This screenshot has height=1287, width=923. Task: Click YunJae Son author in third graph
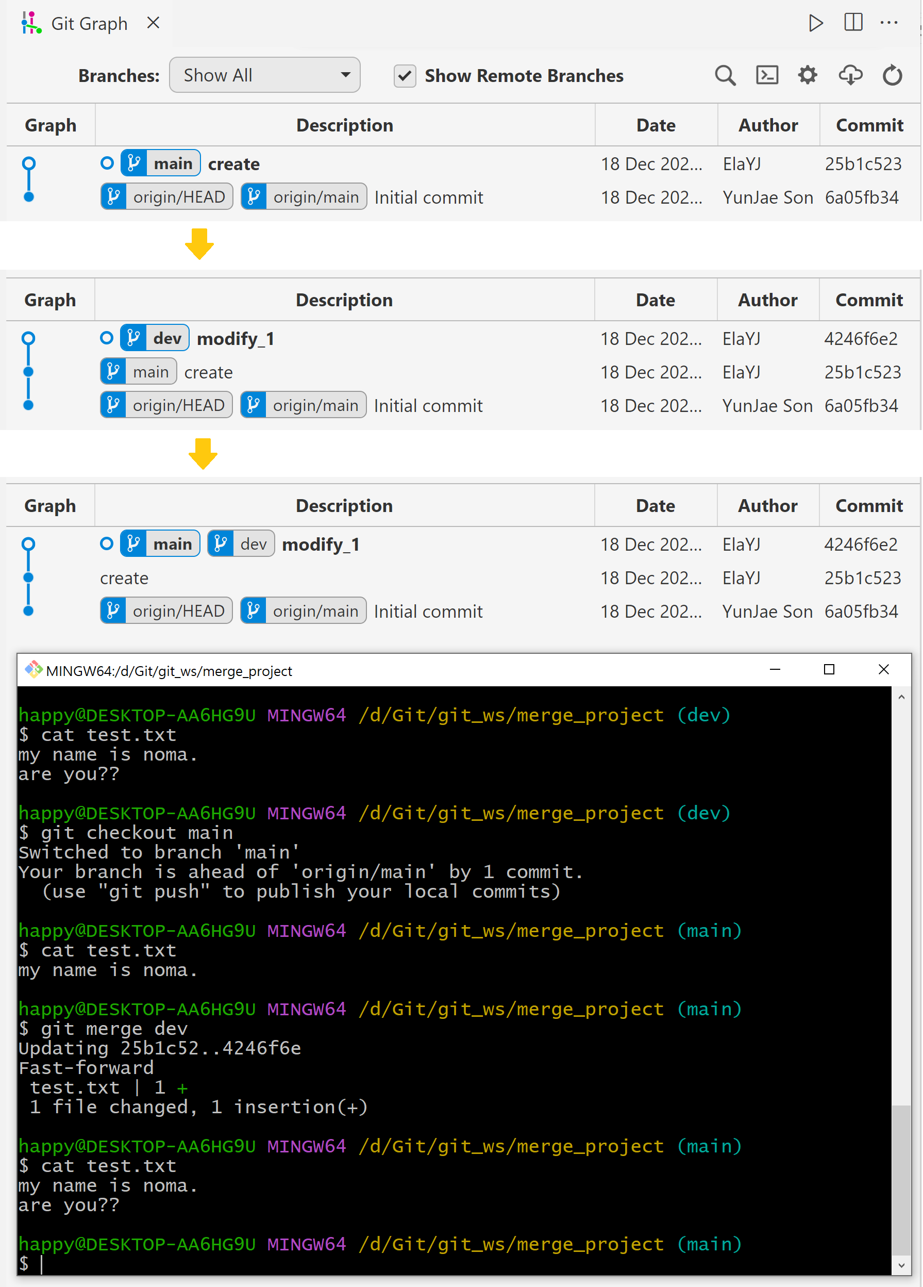[767, 611]
